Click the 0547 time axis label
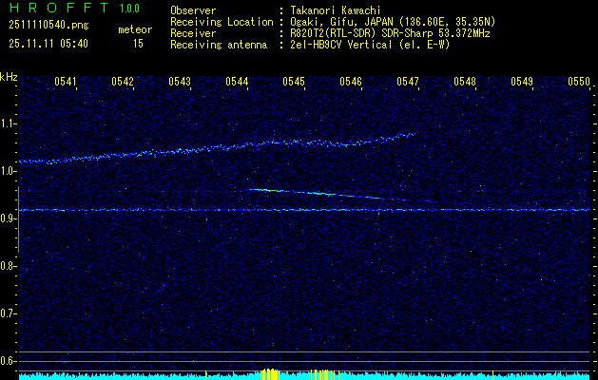598x380 pixels. point(408,82)
